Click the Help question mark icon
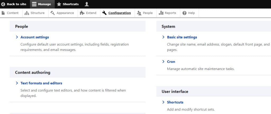Viewport: 271px width, 114px height. point(184,13)
